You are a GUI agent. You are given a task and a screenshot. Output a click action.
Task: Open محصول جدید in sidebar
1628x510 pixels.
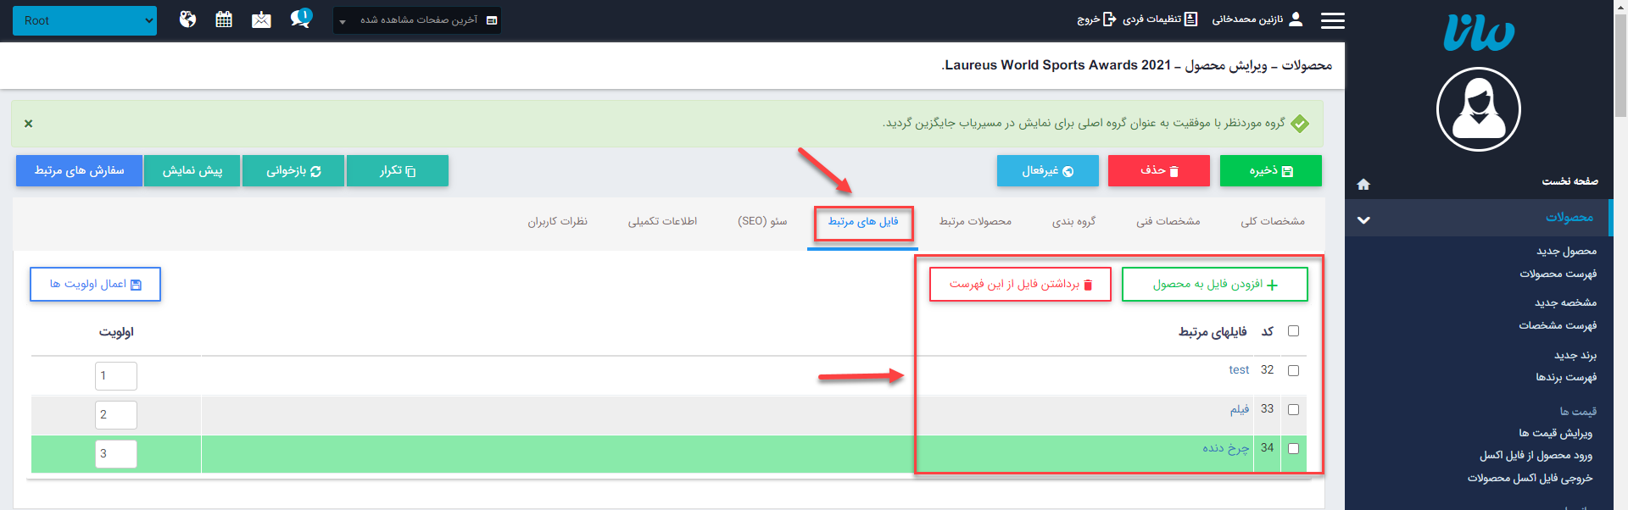(x=1566, y=252)
